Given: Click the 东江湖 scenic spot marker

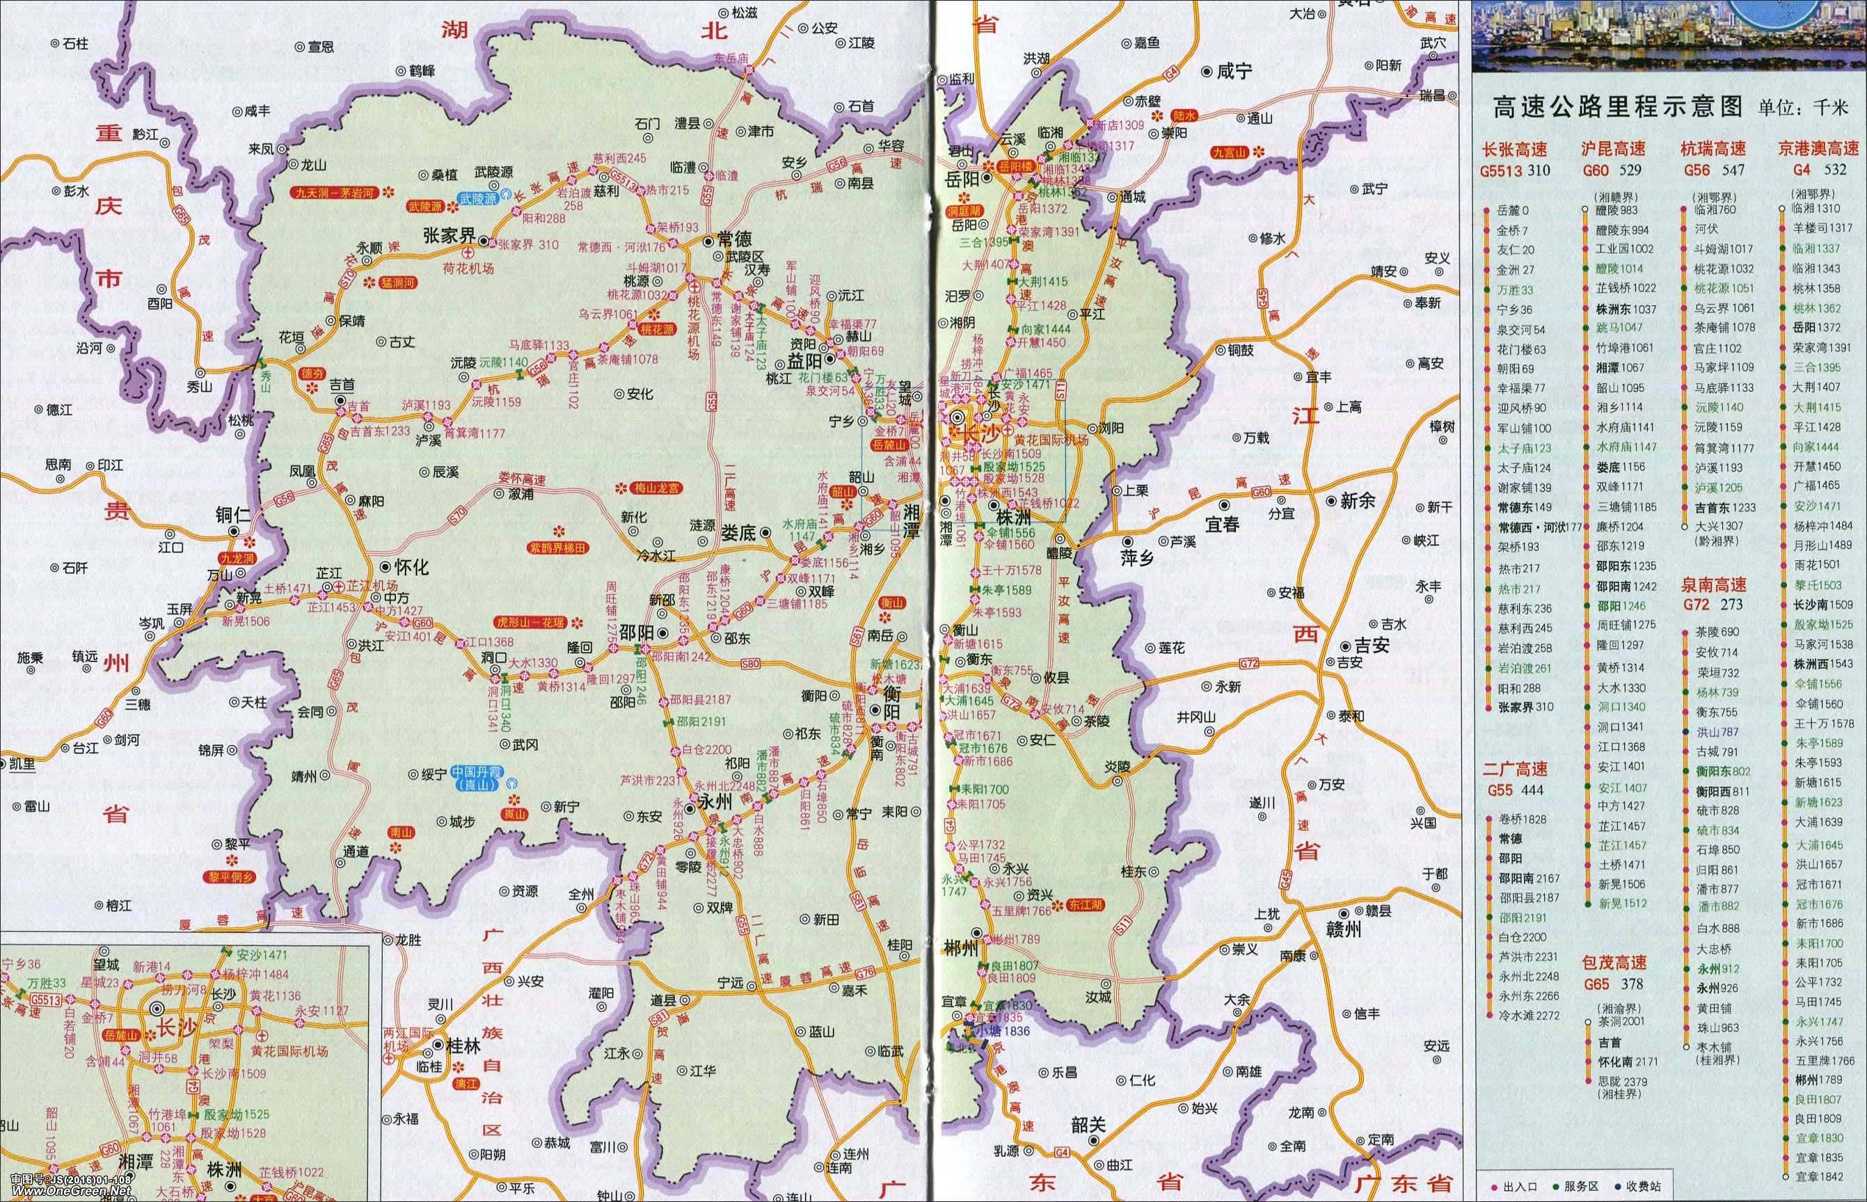Looking at the screenshot, I should pos(1058,906).
